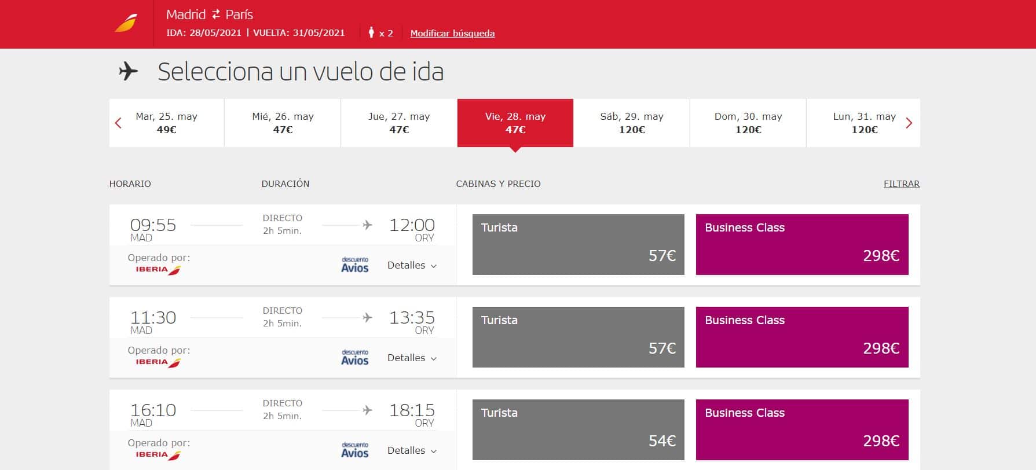Viewport: 1036px width, 470px height.
Task: Select the Jue, 27. may date tab
Action: click(399, 123)
